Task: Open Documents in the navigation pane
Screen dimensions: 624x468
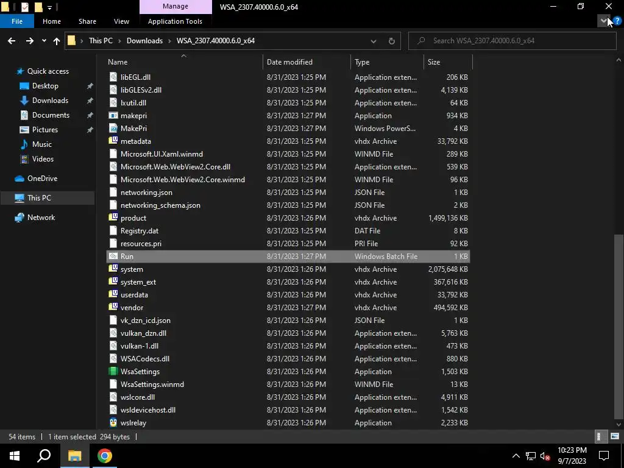Action: [x=51, y=115]
